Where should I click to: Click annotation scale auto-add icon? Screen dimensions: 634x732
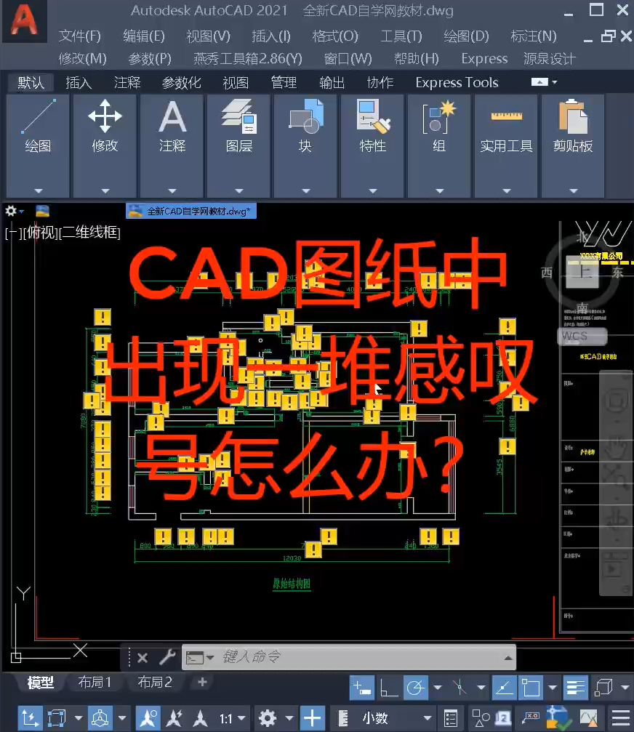(x=174, y=718)
